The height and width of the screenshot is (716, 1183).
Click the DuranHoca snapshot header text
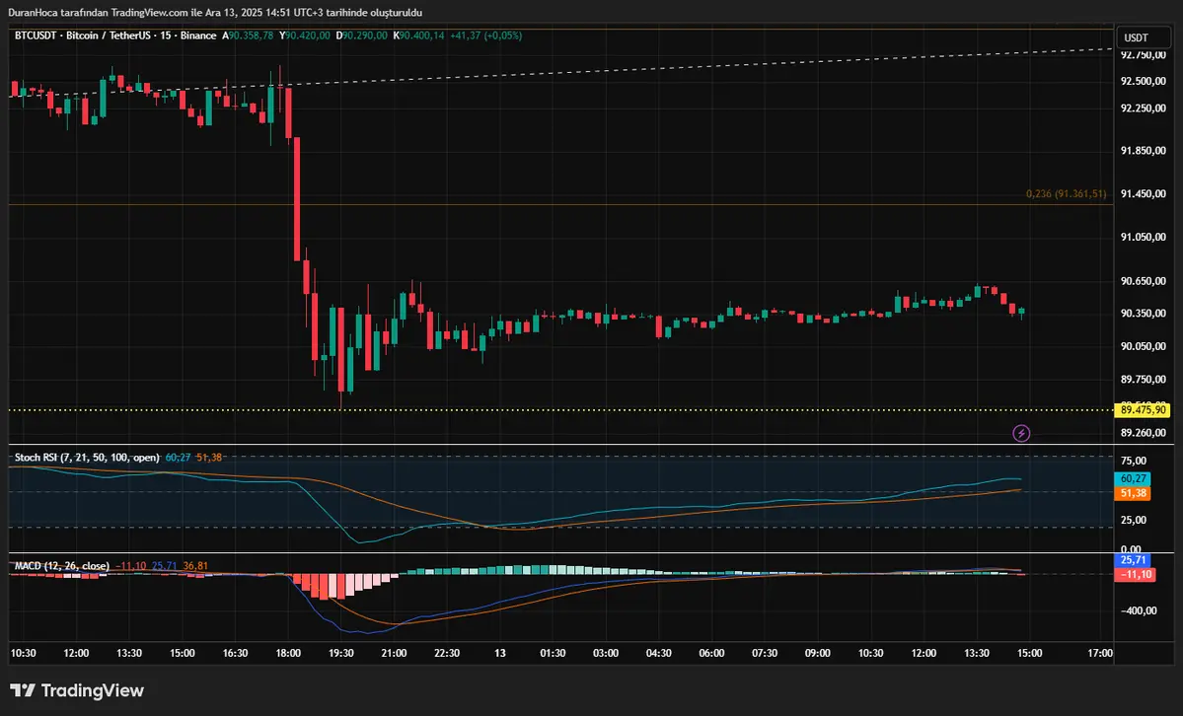point(215,12)
